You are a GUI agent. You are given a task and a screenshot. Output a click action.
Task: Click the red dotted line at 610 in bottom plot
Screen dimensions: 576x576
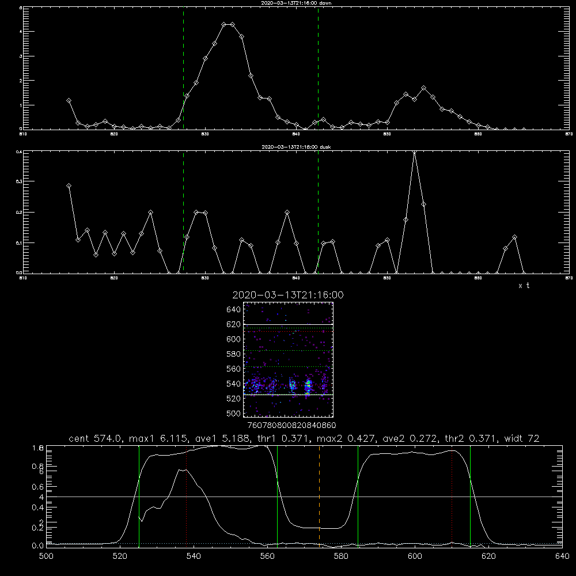452,498
